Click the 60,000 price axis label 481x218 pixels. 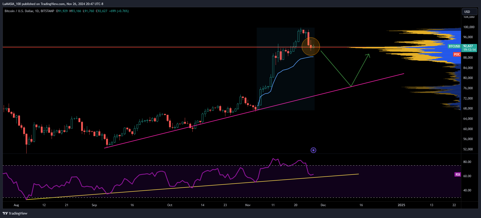pyautogui.click(x=468, y=129)
